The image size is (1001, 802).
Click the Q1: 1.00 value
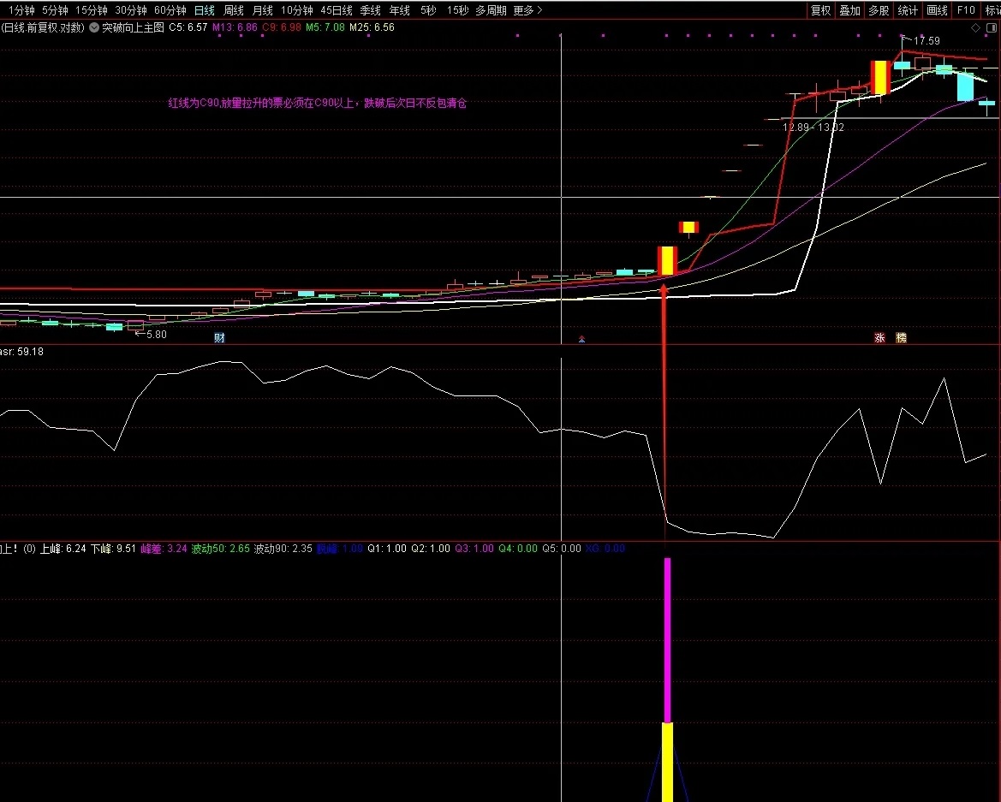coord(387,549)
